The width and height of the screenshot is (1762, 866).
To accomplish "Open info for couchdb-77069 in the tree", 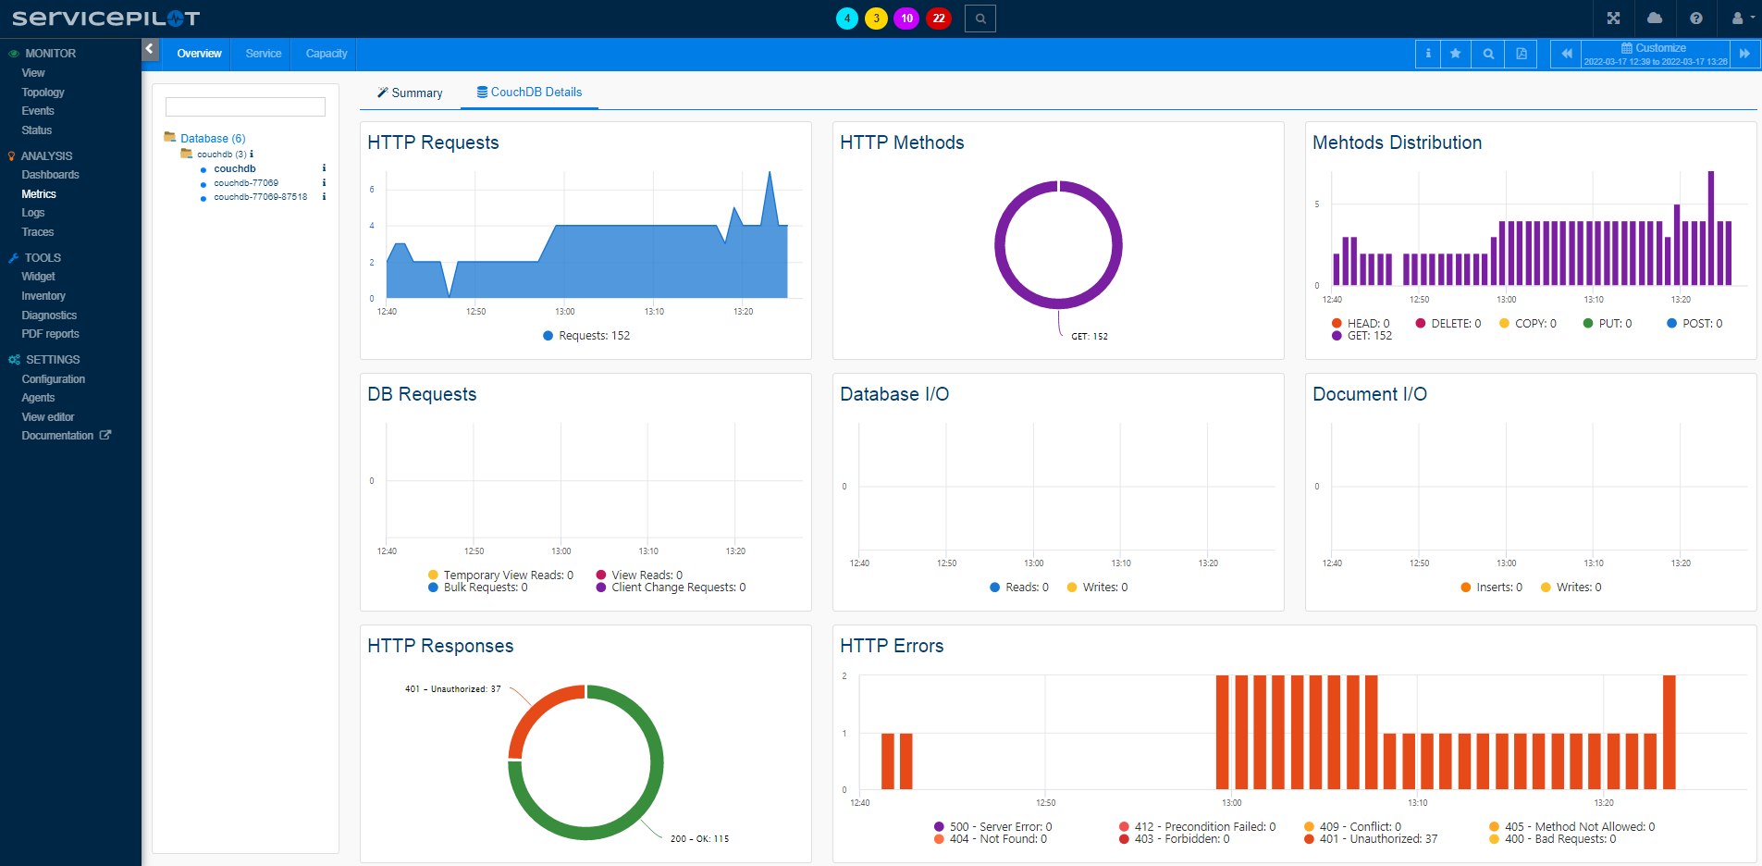I will (x=324, y=183).
